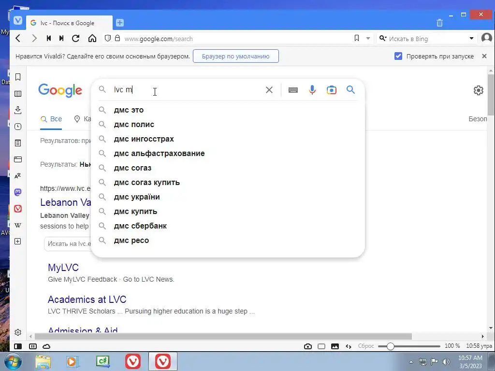Add a new web panel

coord(18,242)
